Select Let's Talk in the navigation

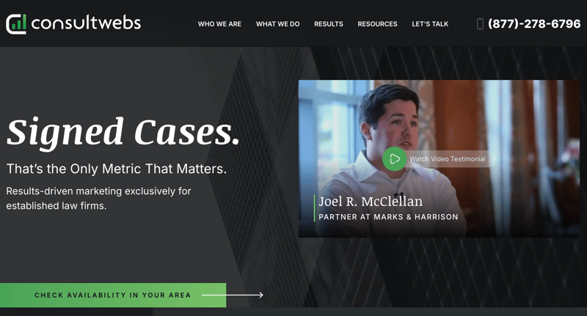pyautogui.click(x=430, y=24)
